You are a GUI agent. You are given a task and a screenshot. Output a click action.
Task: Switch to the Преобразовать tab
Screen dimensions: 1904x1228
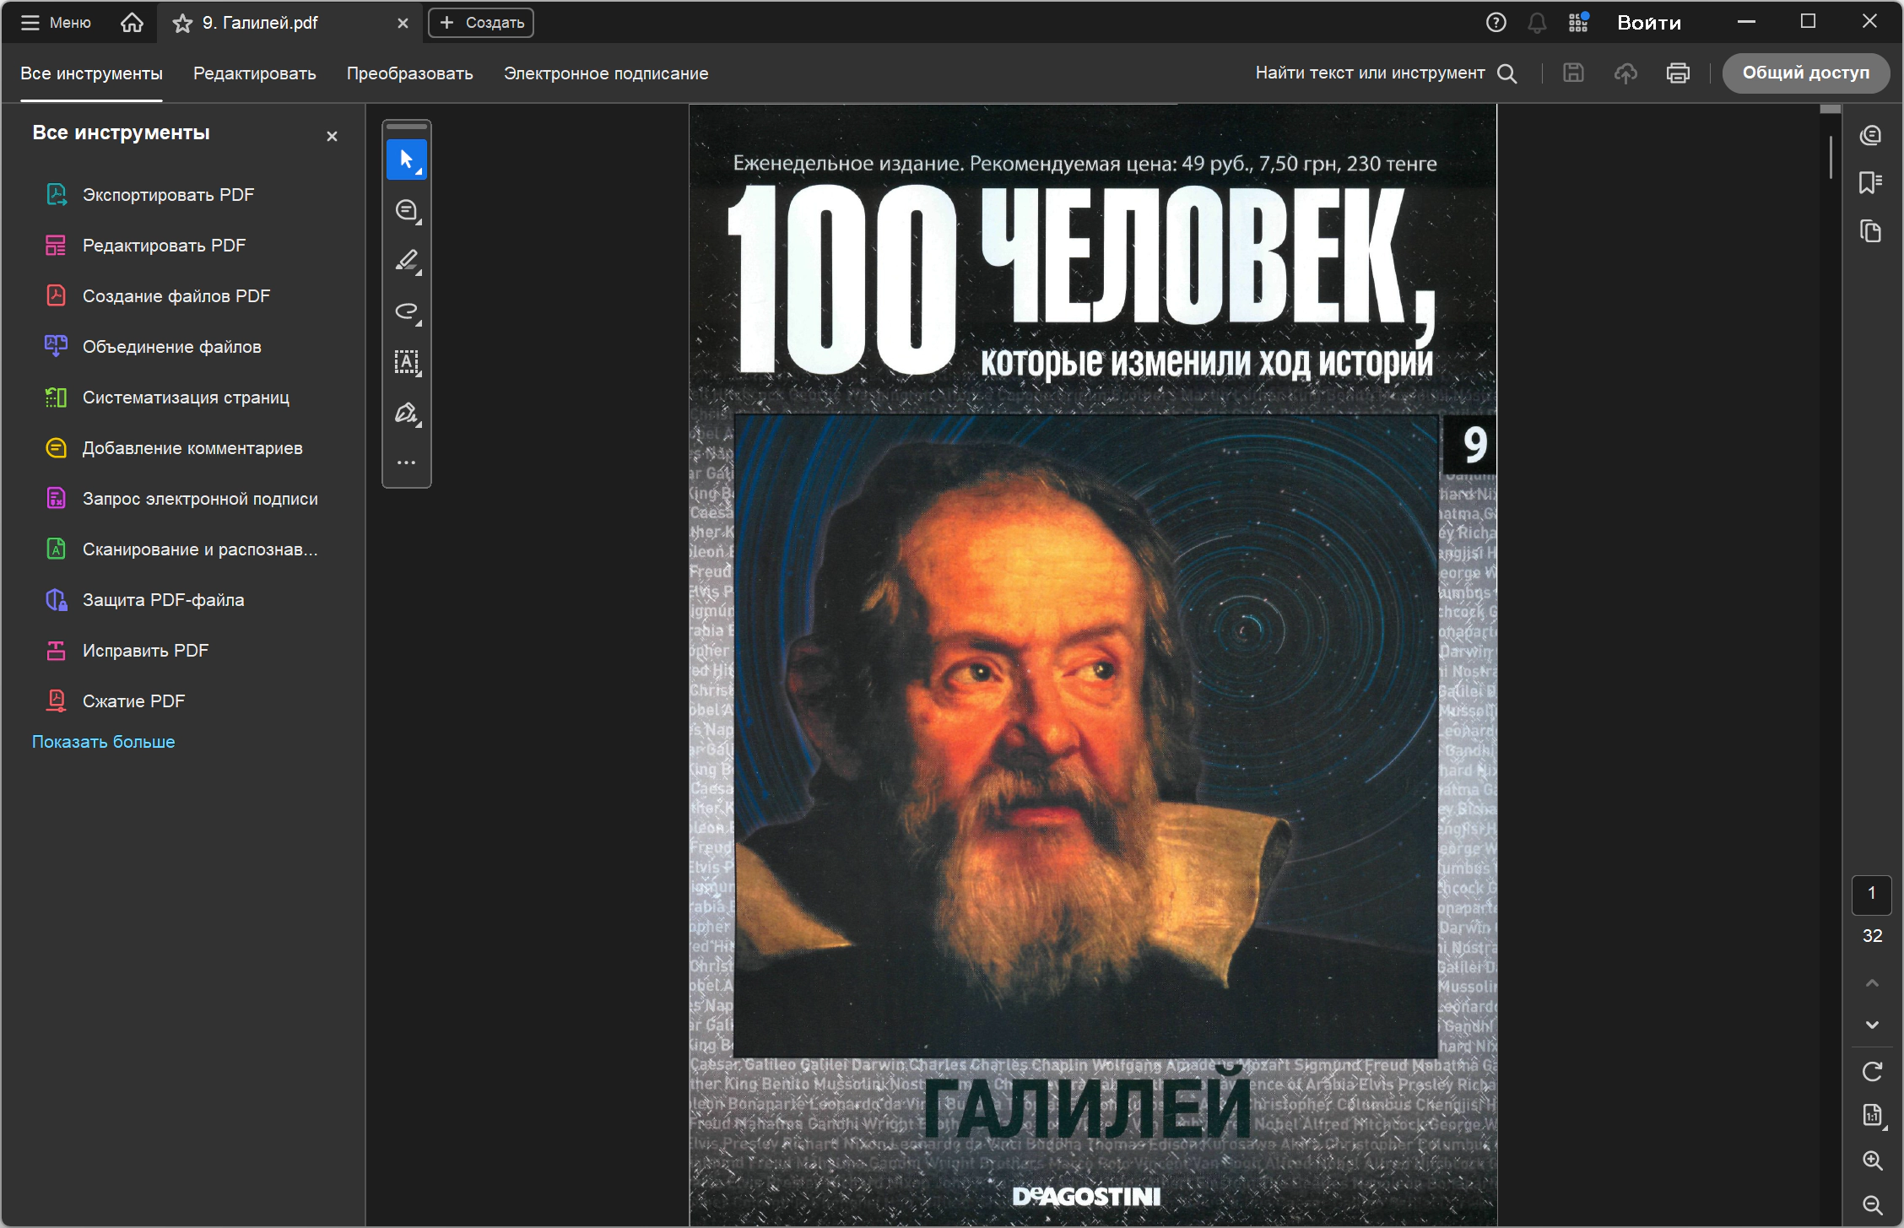tap(409, 73)
